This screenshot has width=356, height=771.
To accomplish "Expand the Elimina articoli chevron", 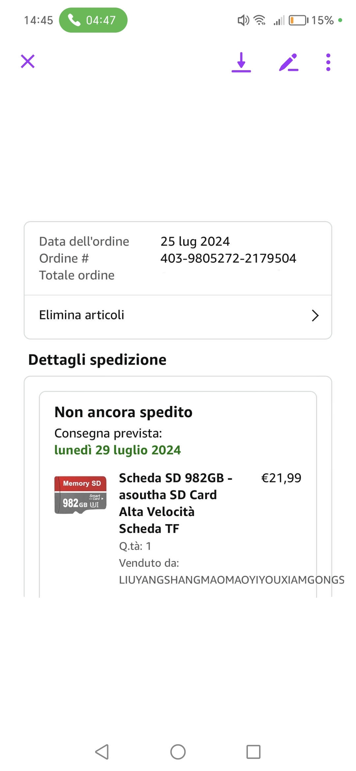I will tap(315, 315).
